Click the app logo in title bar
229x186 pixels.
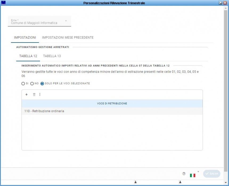pyautogui.click(x=3, y=3)
